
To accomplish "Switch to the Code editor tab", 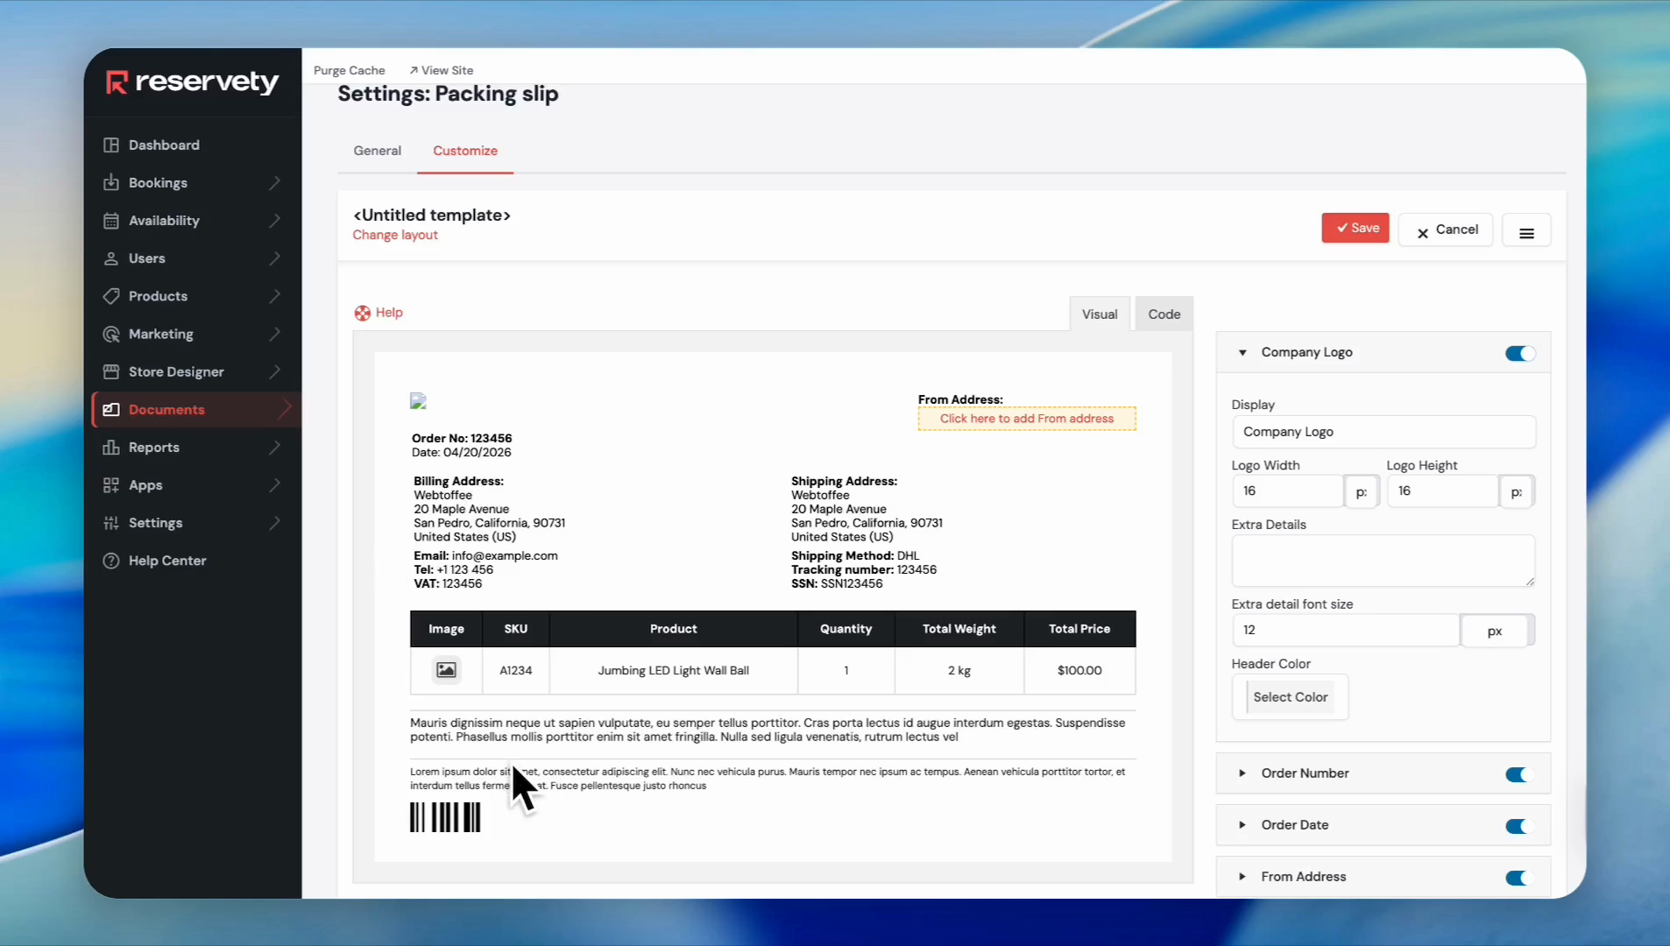I will pyautogui.click(x=1164, y=314).
